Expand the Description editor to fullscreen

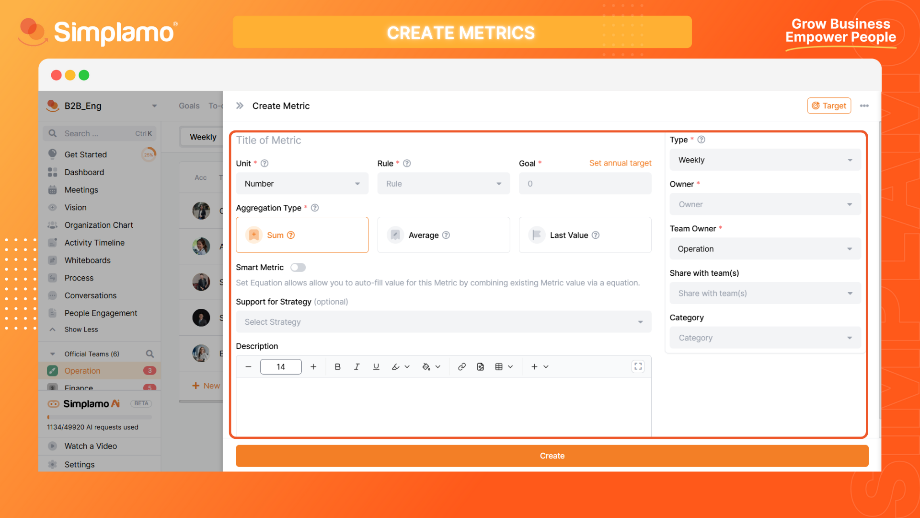click(x=638, y=367)
